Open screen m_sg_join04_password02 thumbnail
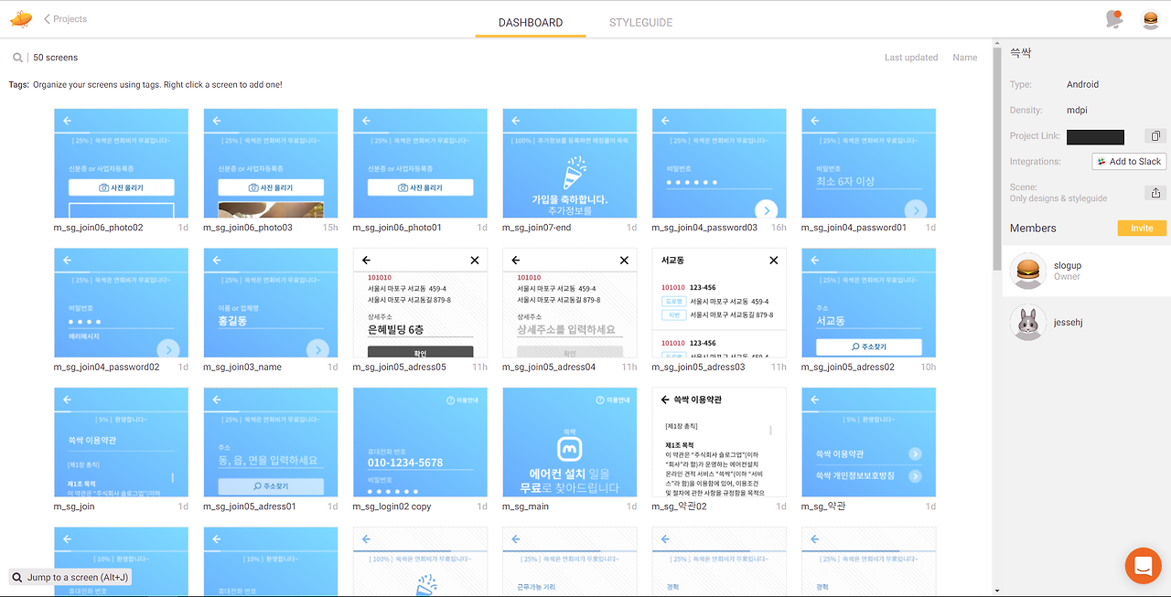 click(122, 303)
